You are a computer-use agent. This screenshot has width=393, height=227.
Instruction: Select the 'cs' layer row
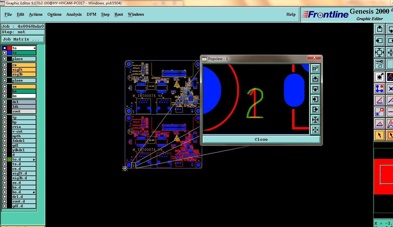coord(24,65)
